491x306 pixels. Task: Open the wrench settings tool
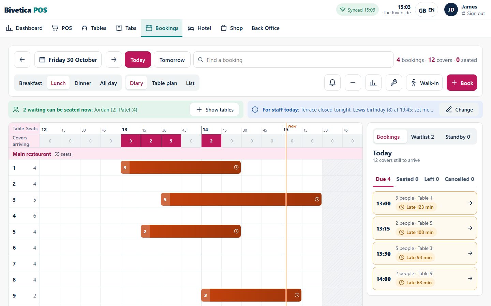pyautogui.click(x=394, y=83)
